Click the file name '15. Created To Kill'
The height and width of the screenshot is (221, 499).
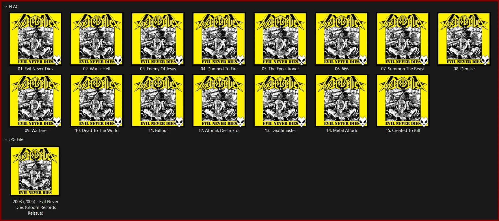click(403, 131)
